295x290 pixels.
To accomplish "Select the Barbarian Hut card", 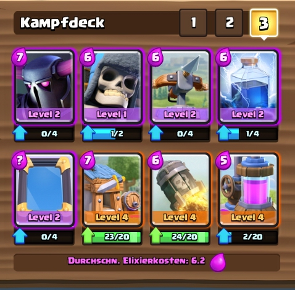I will pyautogui.click(x=112, y=189).
